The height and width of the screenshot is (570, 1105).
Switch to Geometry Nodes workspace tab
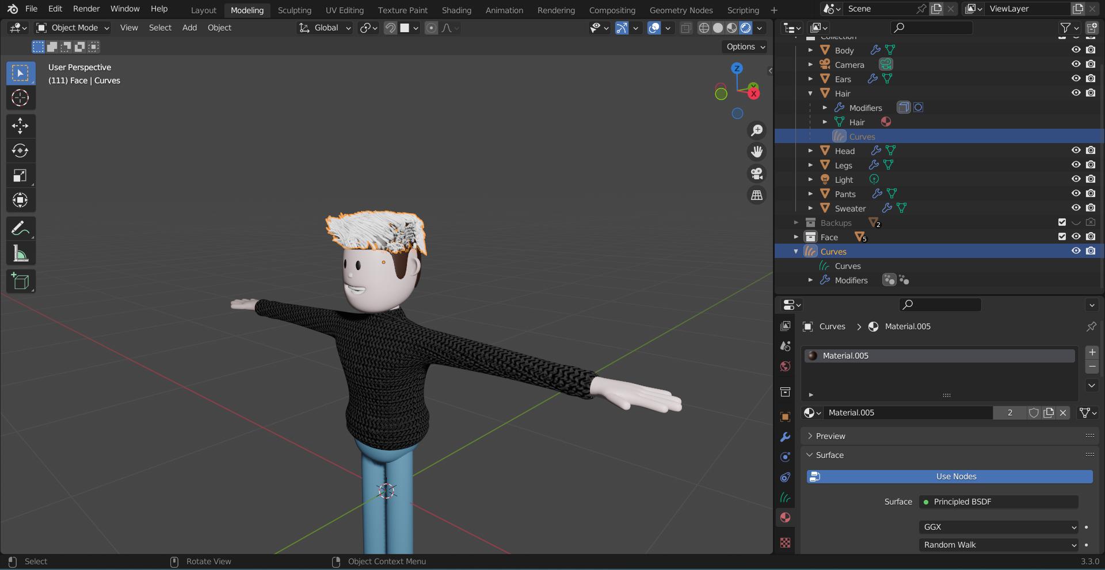[x=681, y=10]
